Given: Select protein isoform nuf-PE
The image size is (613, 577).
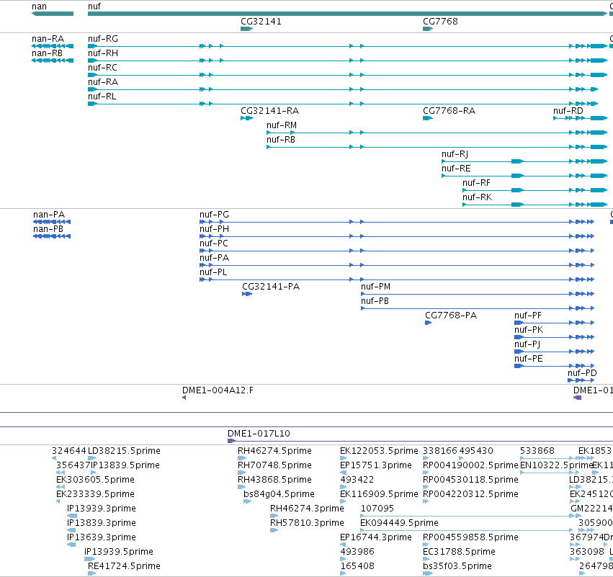Looking at the screenshot, I should 529,359.
